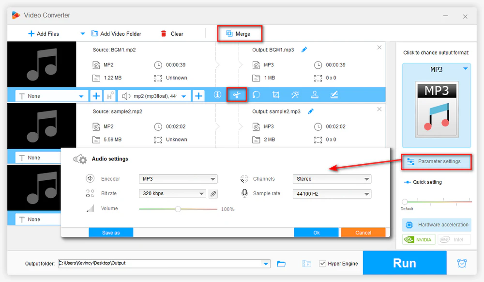Expand the MP3 output format dropdown arrow
The width and height of the screenshot is (484, 282).
(x=465, y=69)
